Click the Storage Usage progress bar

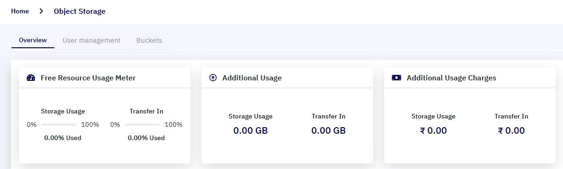pyautogui.click(x=59, y=124)
